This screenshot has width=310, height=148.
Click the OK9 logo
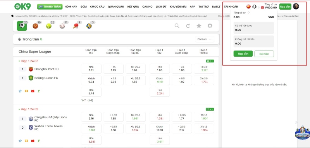click(x=22, y=7)
